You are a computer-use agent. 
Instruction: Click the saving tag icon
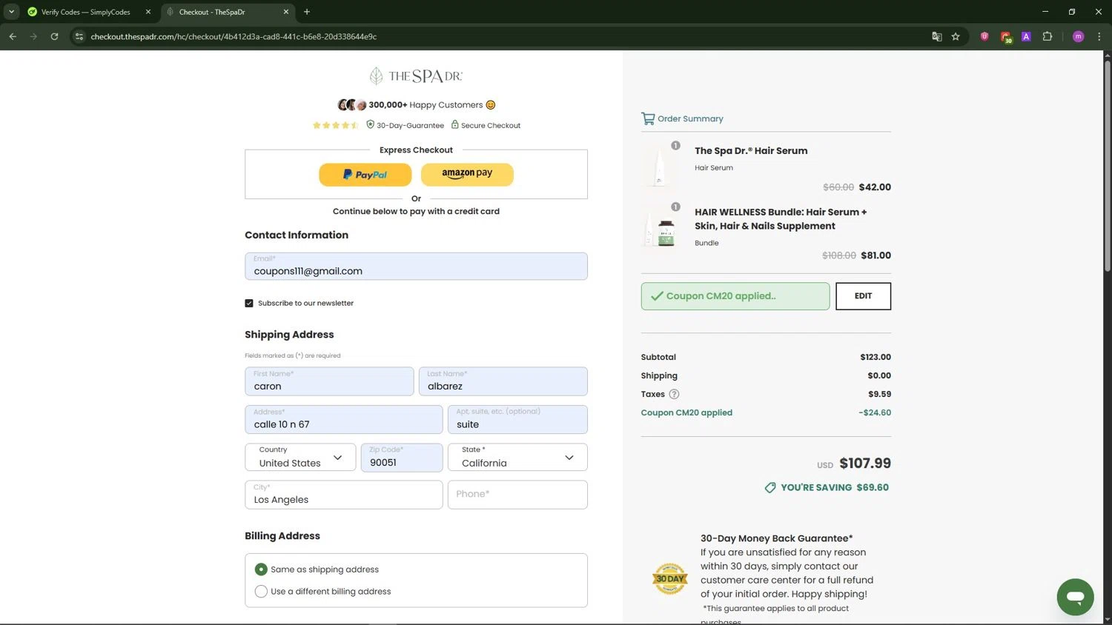(x=770, y=487)
